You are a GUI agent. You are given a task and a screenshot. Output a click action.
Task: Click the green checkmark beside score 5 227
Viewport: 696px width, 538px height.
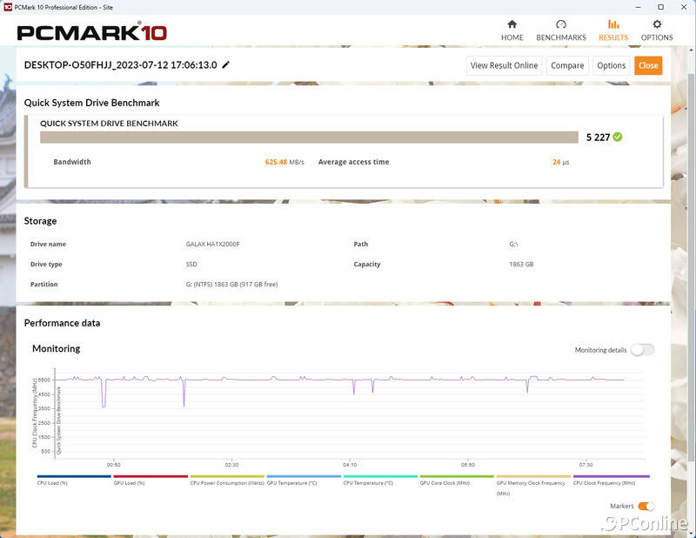pos(618,137)
